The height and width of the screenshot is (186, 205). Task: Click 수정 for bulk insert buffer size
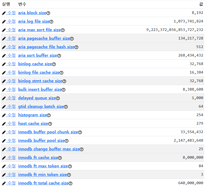pos(9,89)
